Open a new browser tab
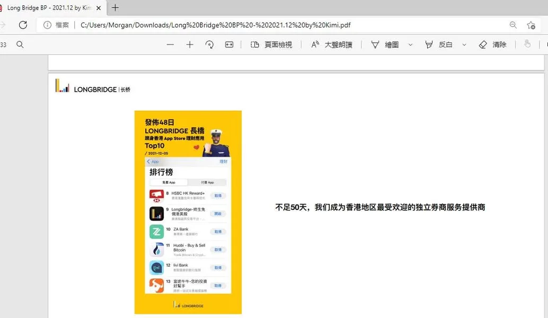The width and height of the screenshot is (548, 318). click(x=115, y=8)
